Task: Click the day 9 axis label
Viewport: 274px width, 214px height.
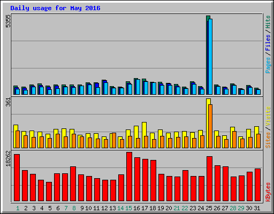Action: [82, 208]
